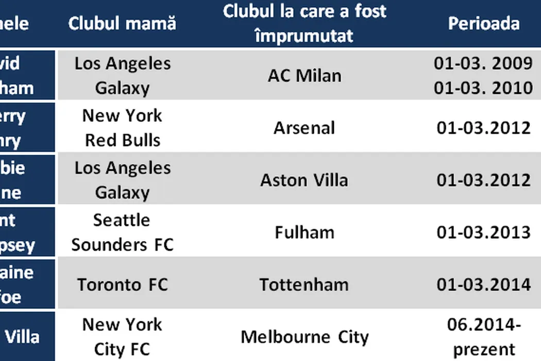Select the 01-03.2012 period in Arsenal row
The image size is (541, 361).
click(483, 127)
